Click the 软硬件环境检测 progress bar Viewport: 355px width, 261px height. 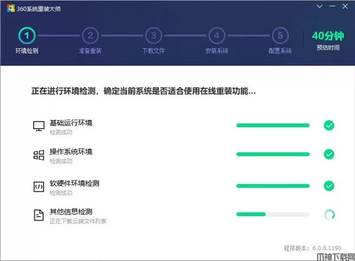coord(273,186)
